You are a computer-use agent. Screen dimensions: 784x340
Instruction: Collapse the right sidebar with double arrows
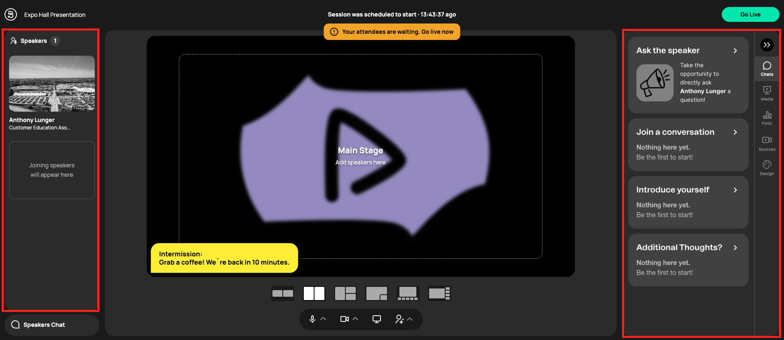(x=767, y=45)
